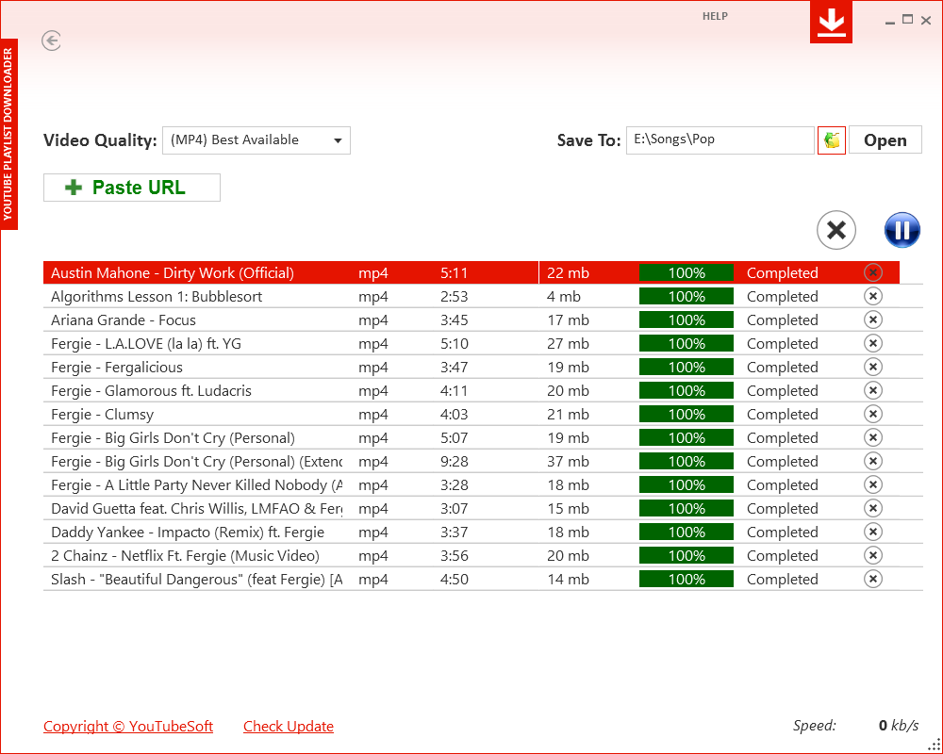The width and height of the screenshot is (943, 754).
Task: Select 'Slash - Beautiful Dangerous' title
Action: (x=197, y=579)
